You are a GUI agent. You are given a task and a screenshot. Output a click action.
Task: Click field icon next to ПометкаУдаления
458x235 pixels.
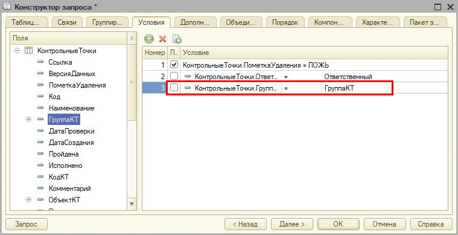tap(40, 85)
